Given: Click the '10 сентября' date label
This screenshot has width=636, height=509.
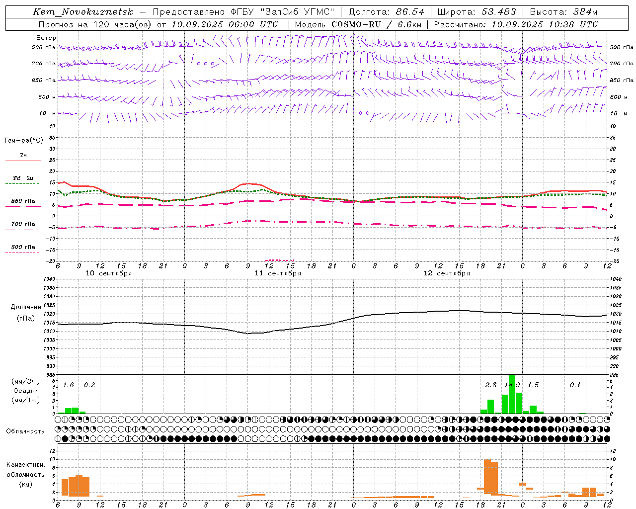Looking at the screenshot, I should tap(109, 273).
